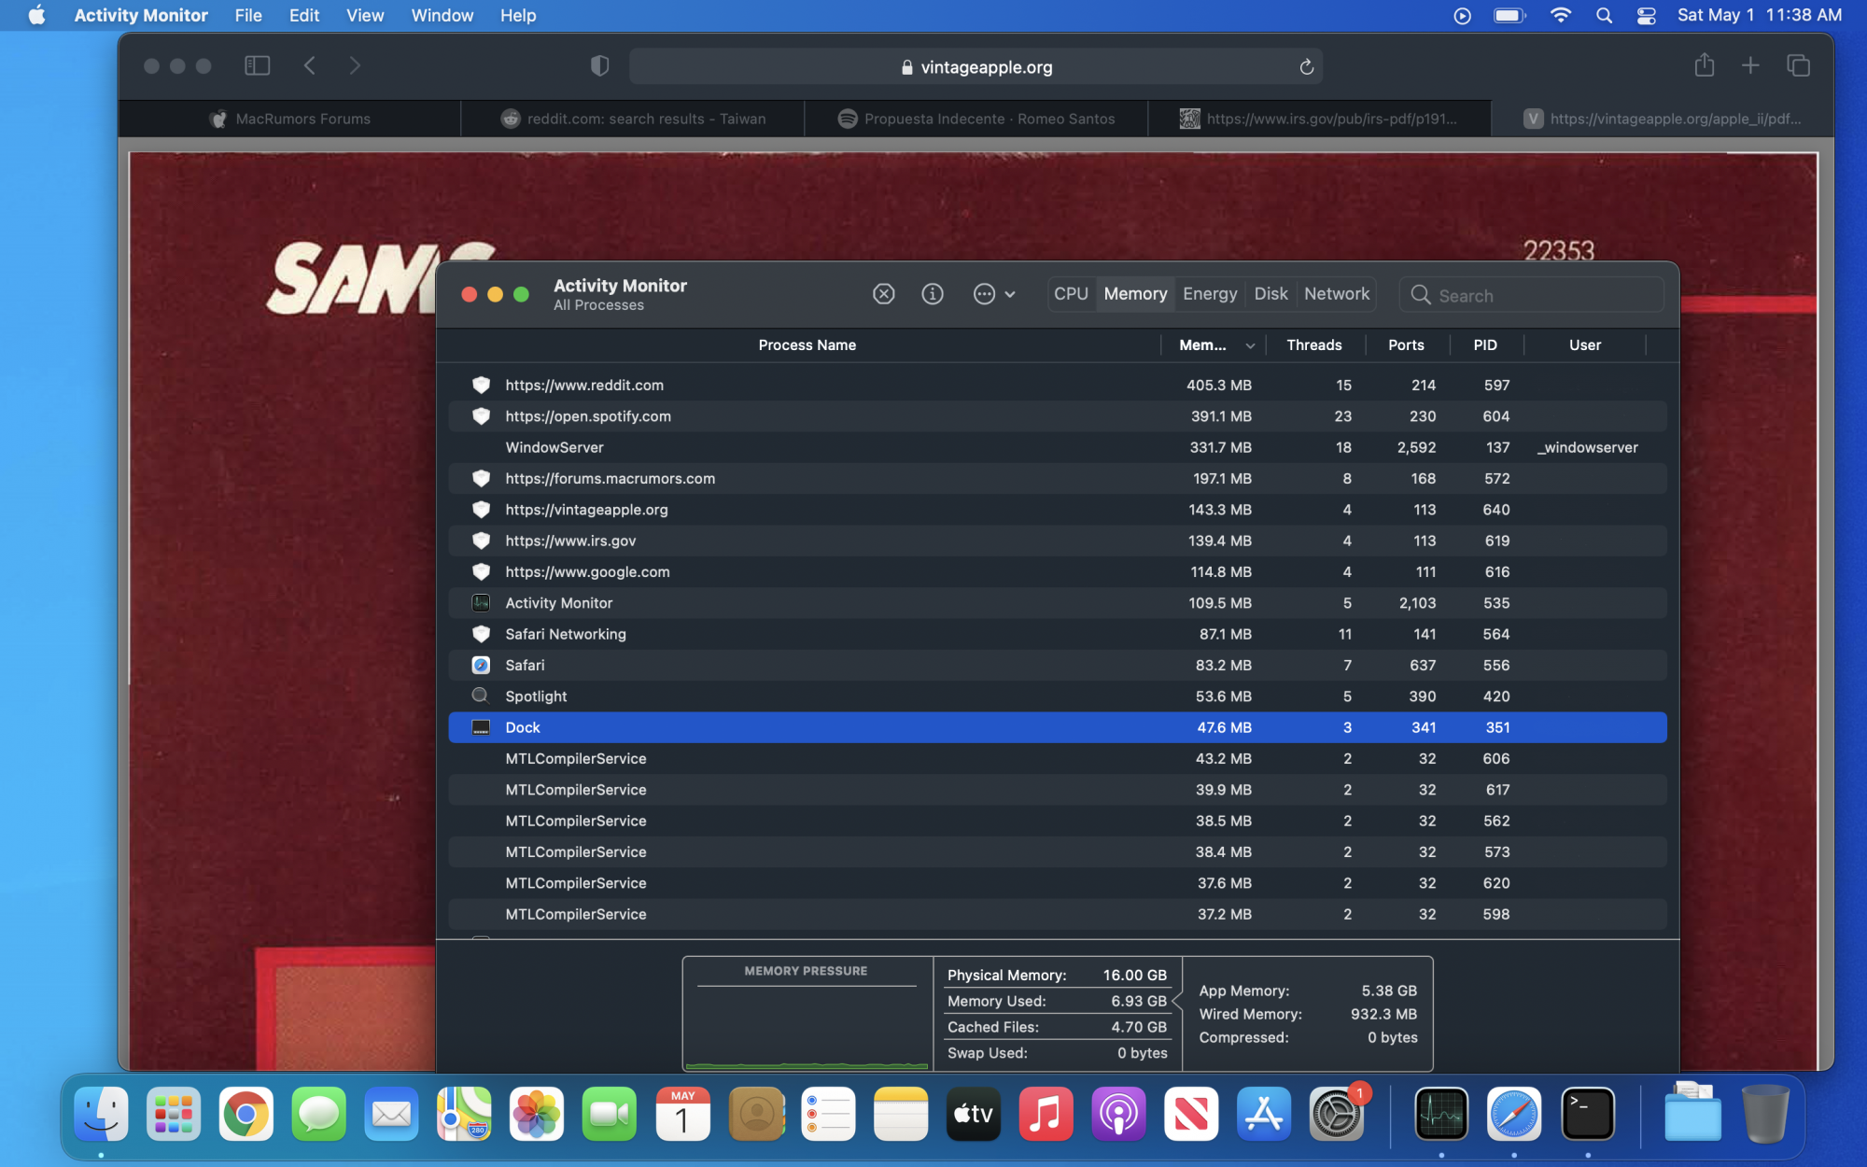Toggle the Memory column sort arrow
1867x1167 pixels.
coord(1250,345)
